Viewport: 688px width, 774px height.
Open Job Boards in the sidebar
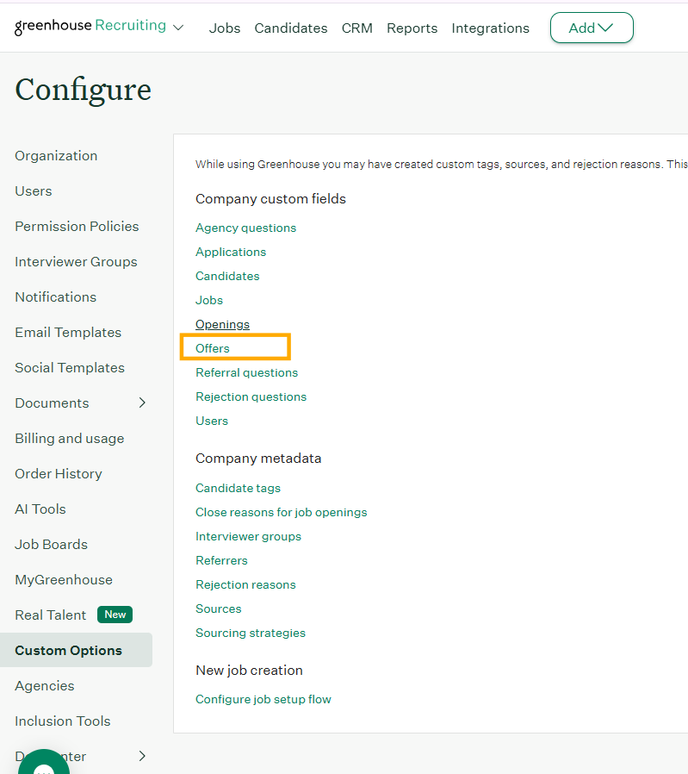[x=52, y=545]
